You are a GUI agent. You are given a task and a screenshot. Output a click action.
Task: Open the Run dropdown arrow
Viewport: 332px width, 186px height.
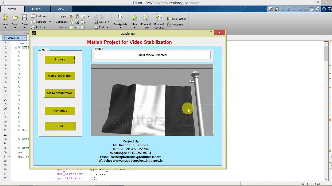click(135, 28)
